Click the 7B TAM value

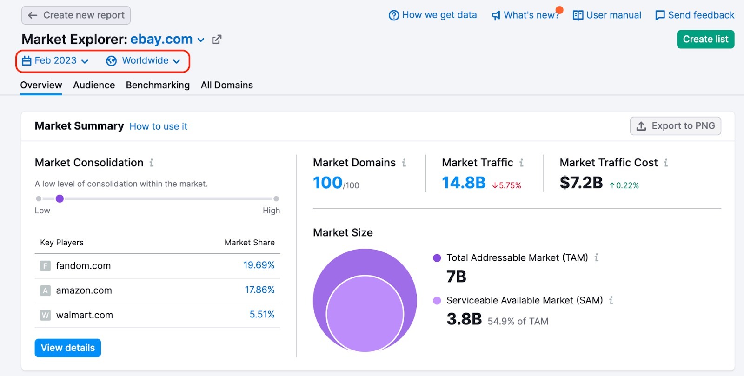[456, 277]
